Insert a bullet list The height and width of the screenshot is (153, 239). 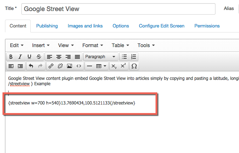tap(124, 57)
